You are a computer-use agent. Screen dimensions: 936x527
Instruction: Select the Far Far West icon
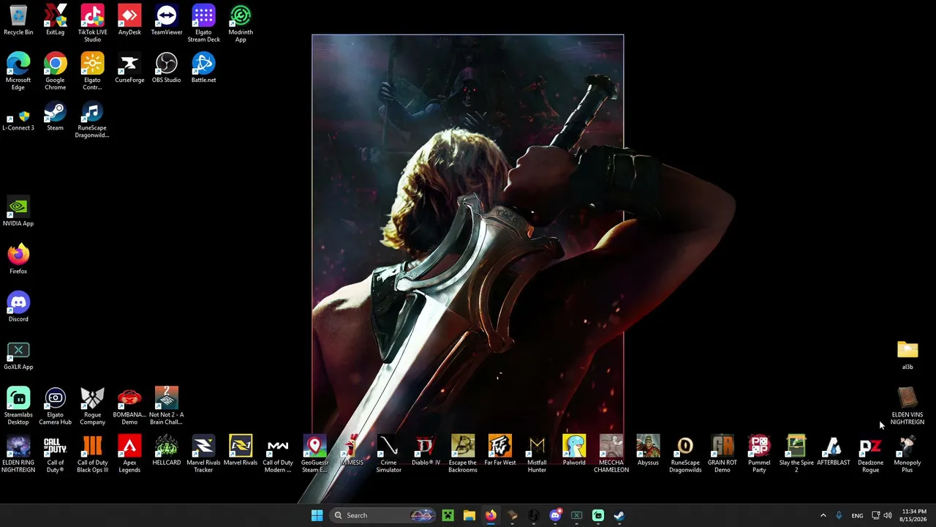[500, 451]
